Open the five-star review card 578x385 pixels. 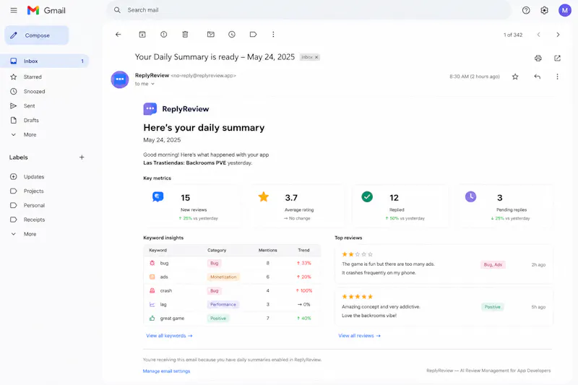tap(444, 306)
